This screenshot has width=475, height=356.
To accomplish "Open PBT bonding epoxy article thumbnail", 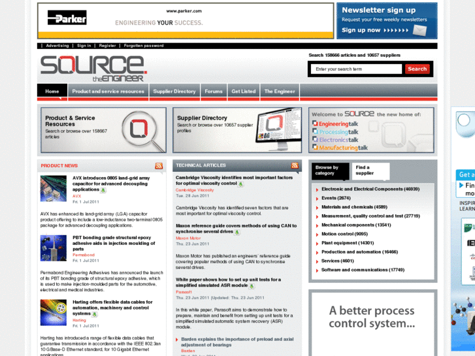I will tap(54, 248).
